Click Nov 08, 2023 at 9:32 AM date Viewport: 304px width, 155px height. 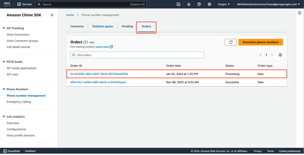pos(182,82)
